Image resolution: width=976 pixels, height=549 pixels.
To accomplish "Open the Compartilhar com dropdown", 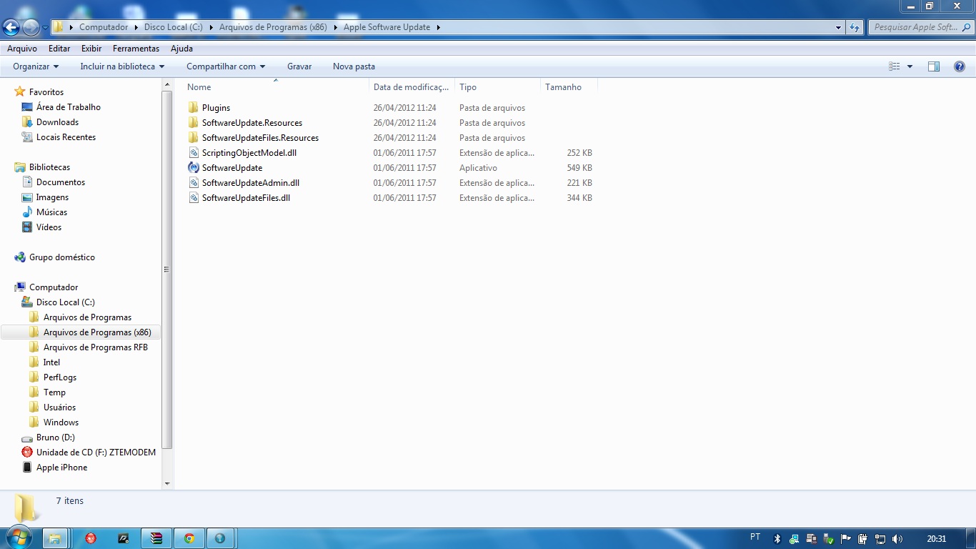I will tap(226, 66).
